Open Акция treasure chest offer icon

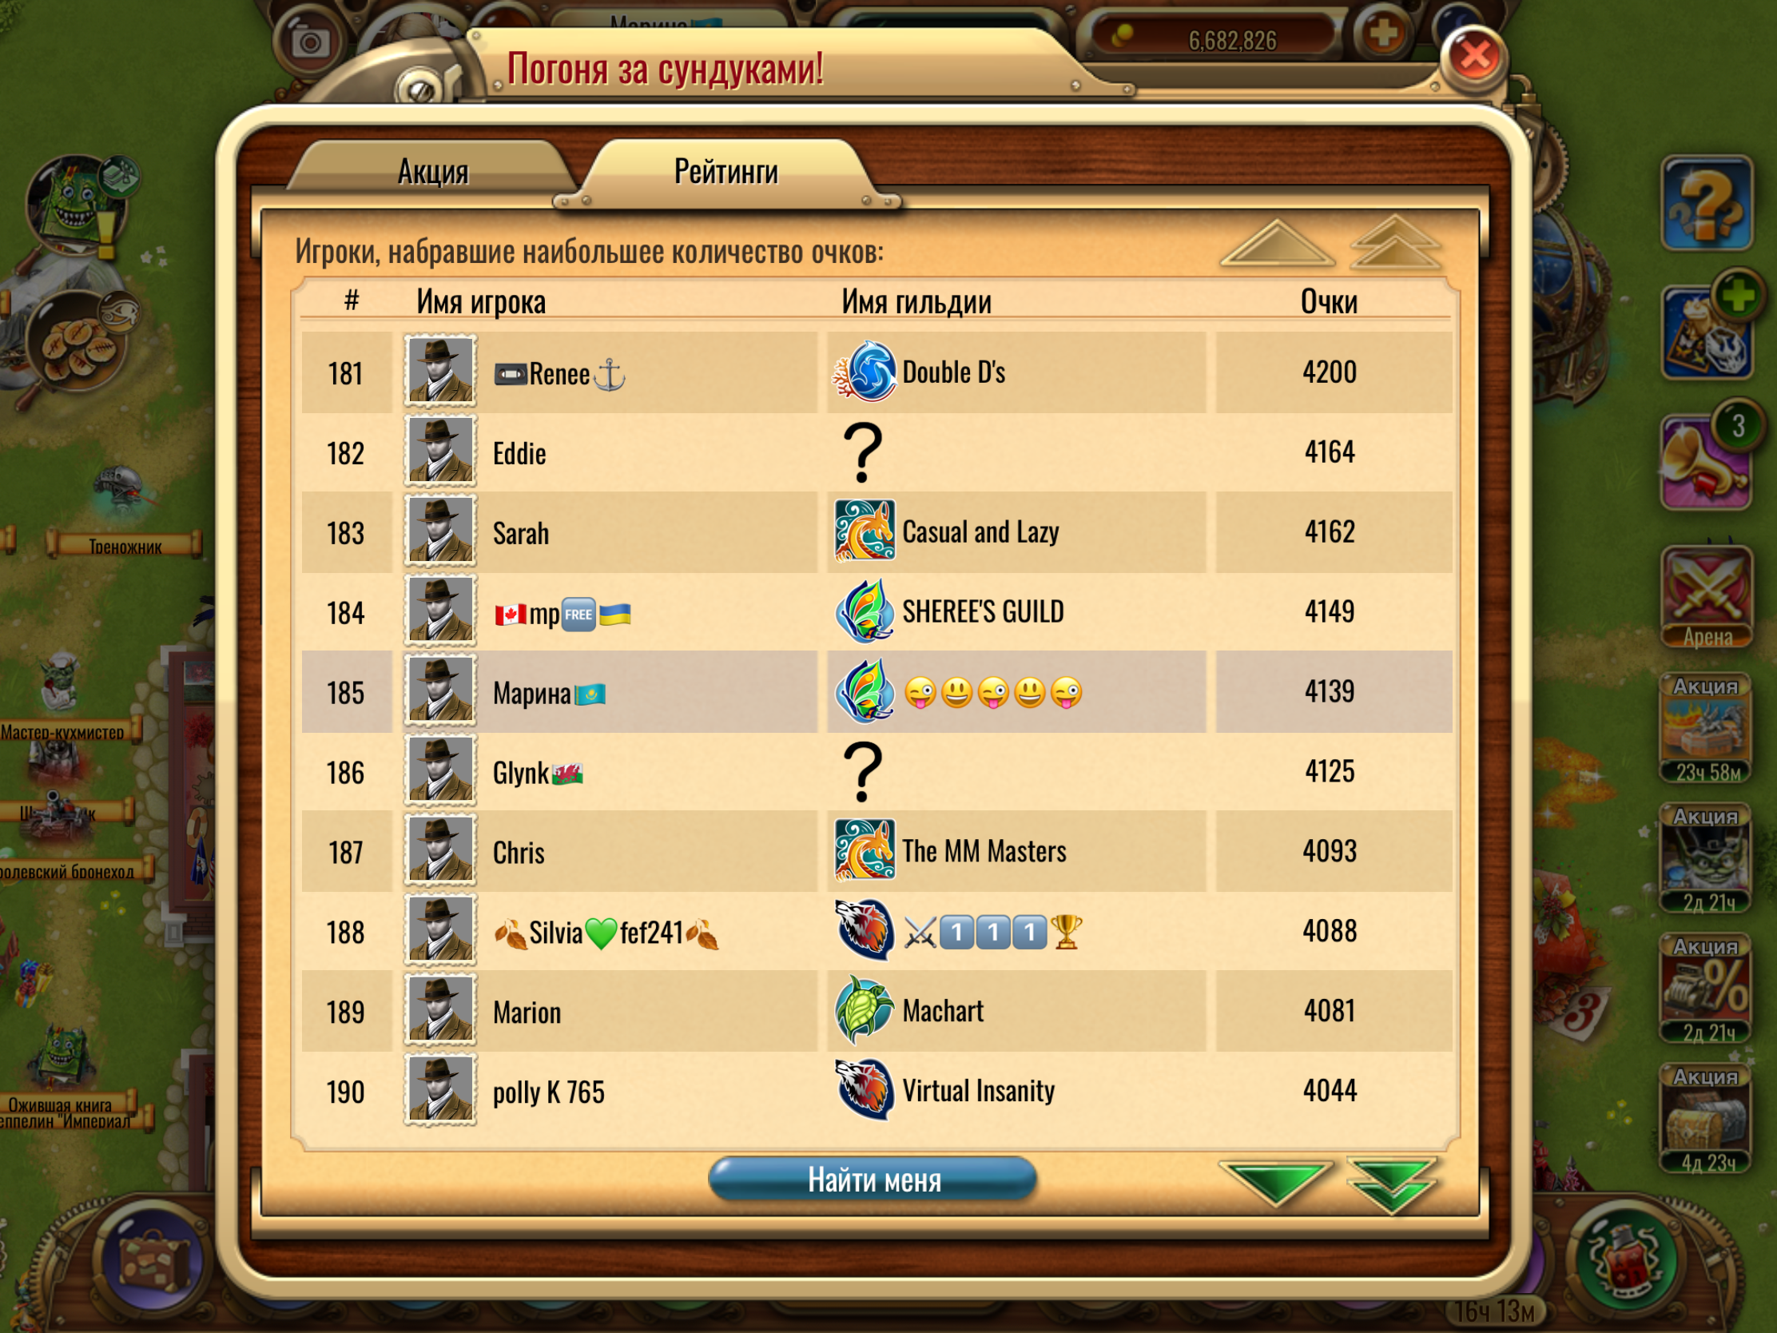(1707, 1119)
